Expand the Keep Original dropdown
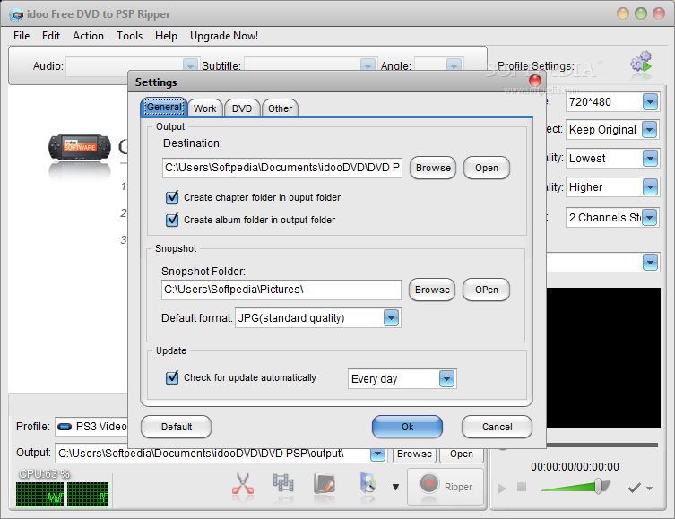675x519 pixels. pyautogui.click(x=649, y=130)
